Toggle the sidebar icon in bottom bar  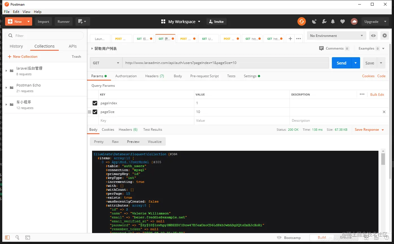pos(7,238)
